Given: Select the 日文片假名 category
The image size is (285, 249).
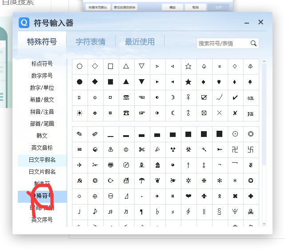Looking at the screenshot, I should pyautogui.click(x=42, y=172).
